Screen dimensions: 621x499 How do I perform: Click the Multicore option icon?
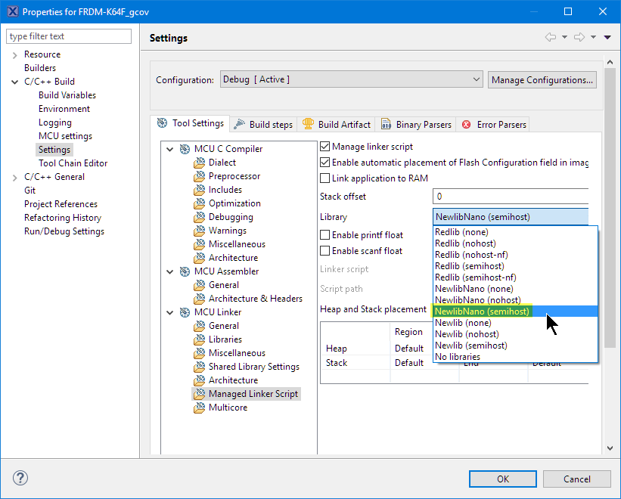199,408
